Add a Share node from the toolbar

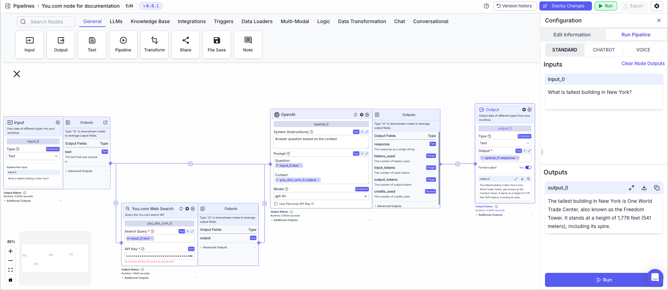click(x=185, y=44)
